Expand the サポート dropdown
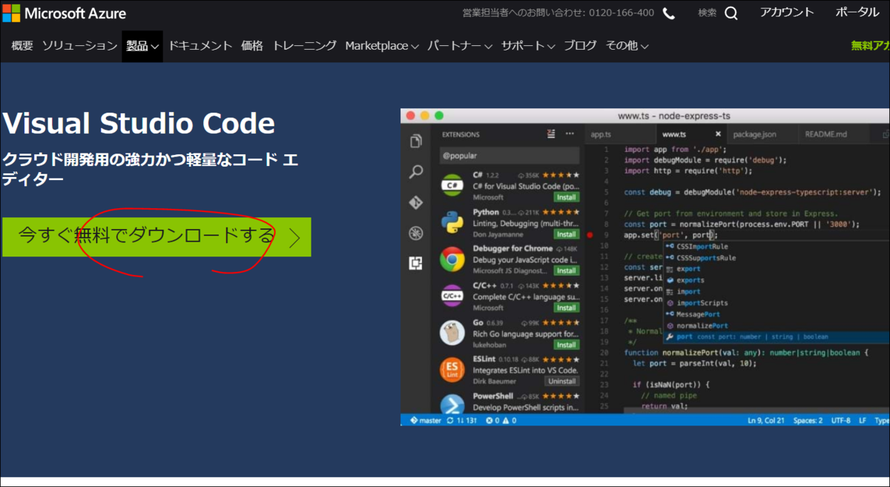The height and width of the screenshot is (487, 890). pos(528,46)
